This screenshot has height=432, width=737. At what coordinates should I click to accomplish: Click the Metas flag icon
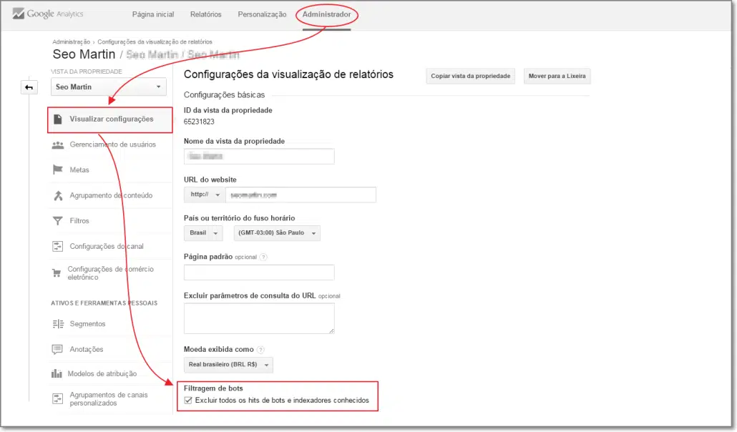pos(58,170)
